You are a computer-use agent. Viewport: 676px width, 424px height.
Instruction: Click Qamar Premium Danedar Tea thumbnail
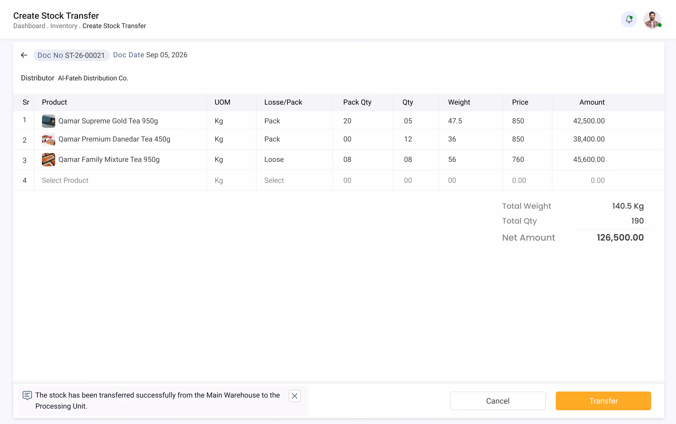49,139
